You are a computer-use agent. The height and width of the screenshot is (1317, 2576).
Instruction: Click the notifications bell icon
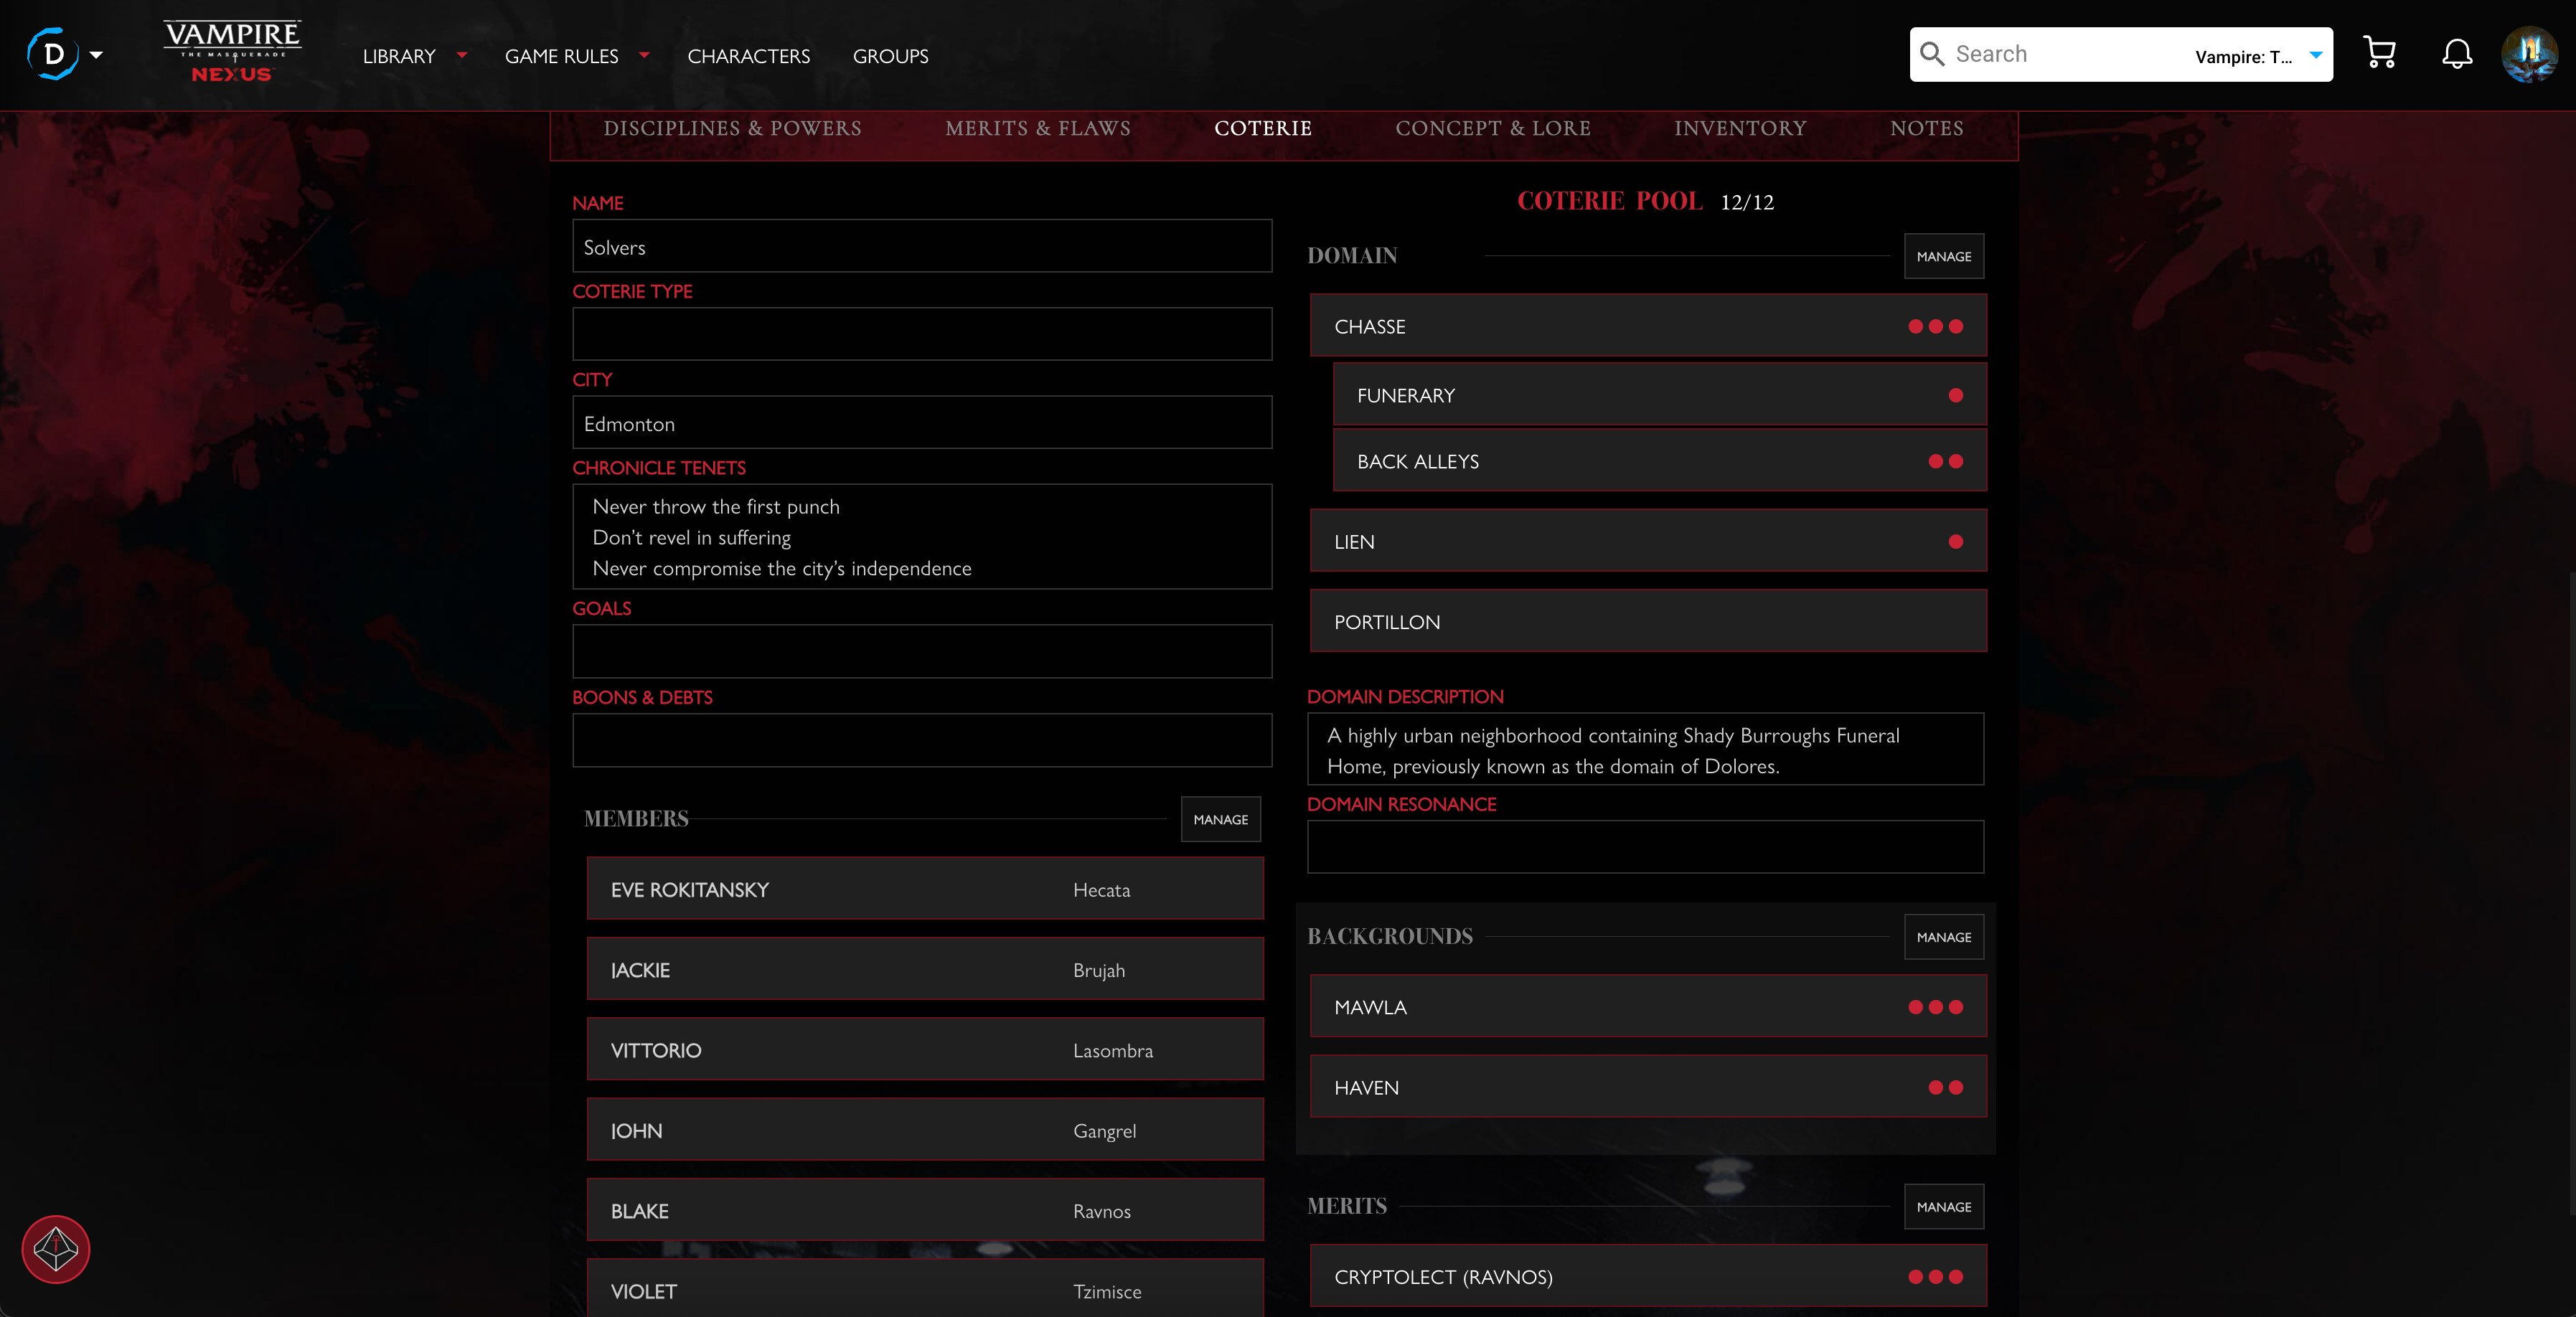[x=2456, y=54]
